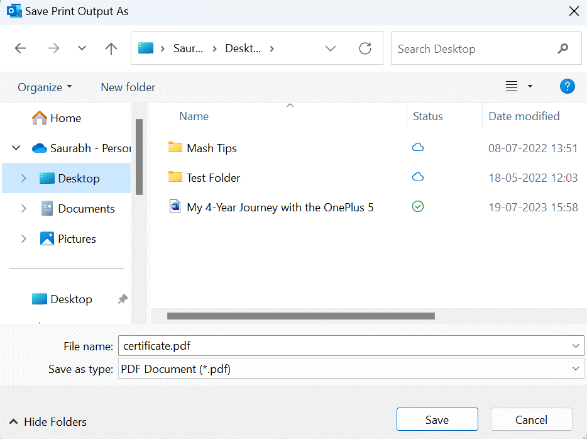Click cloud status icon for Mash Tips
Screen dimensions: 587x439
click(418, 147)
